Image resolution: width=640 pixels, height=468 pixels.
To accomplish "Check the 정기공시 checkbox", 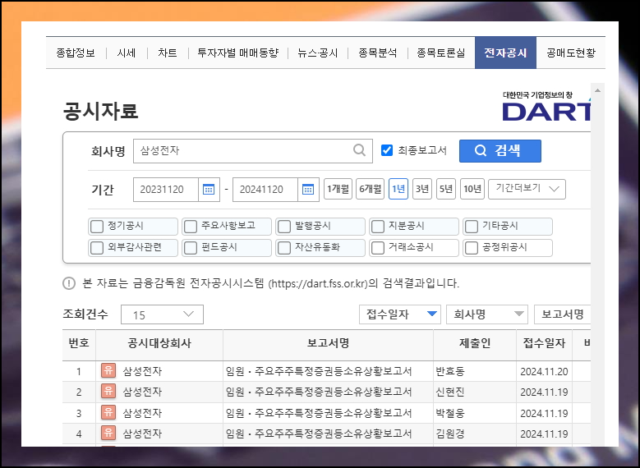I will point(97,227).
